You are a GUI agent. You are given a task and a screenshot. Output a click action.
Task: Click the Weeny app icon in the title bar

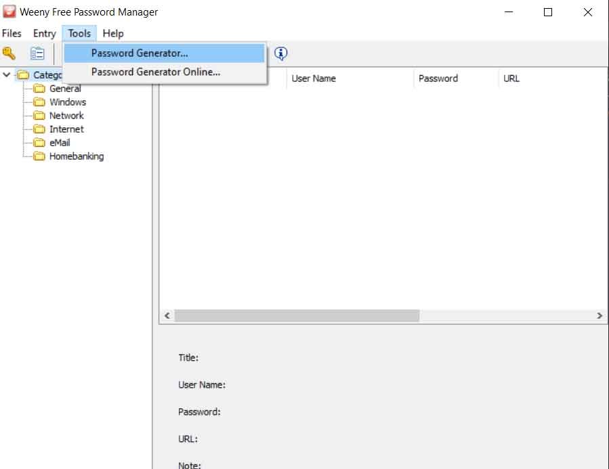9,12
